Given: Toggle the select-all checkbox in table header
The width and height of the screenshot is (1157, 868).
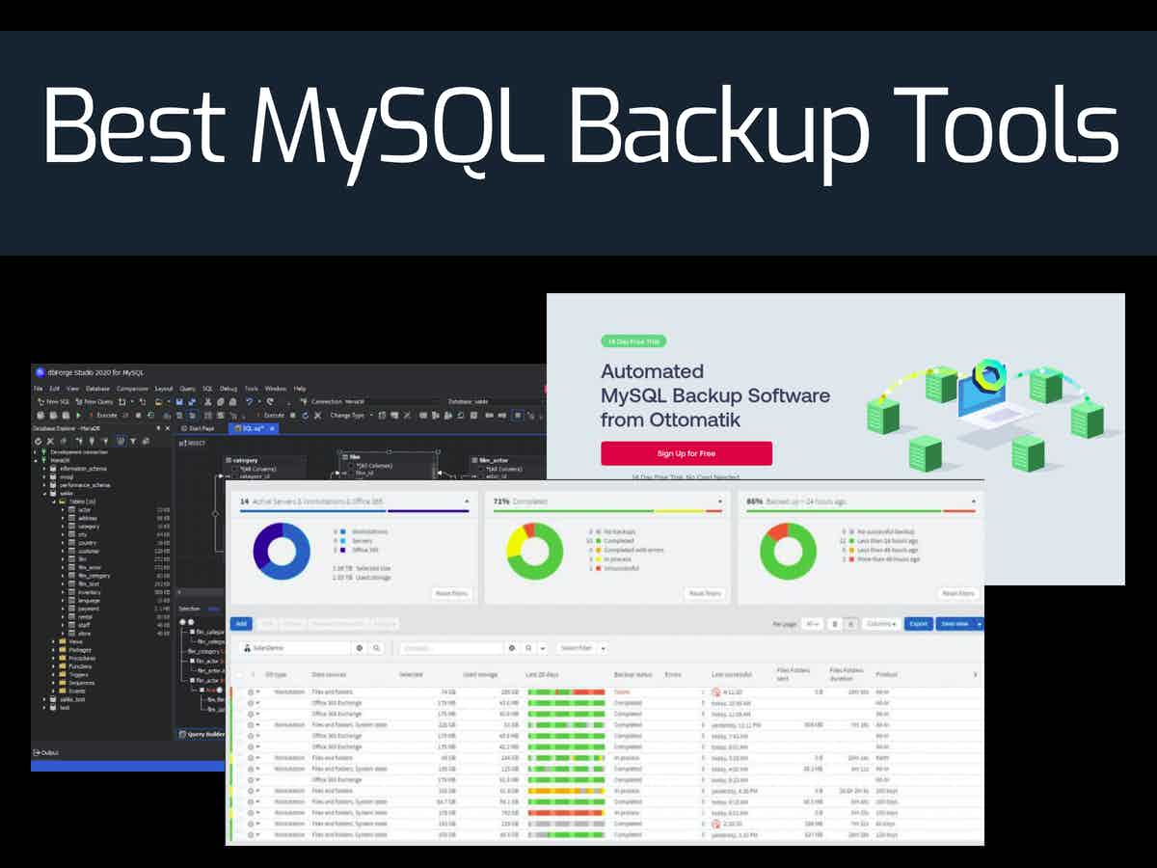Looking at the screenshot, I should 237,675.
